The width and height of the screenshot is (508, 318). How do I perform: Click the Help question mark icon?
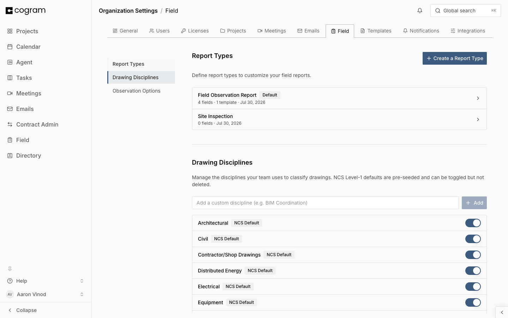10,281
